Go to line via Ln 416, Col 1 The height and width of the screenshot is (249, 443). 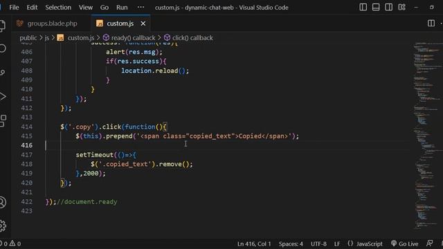click(x=254, y=243)
